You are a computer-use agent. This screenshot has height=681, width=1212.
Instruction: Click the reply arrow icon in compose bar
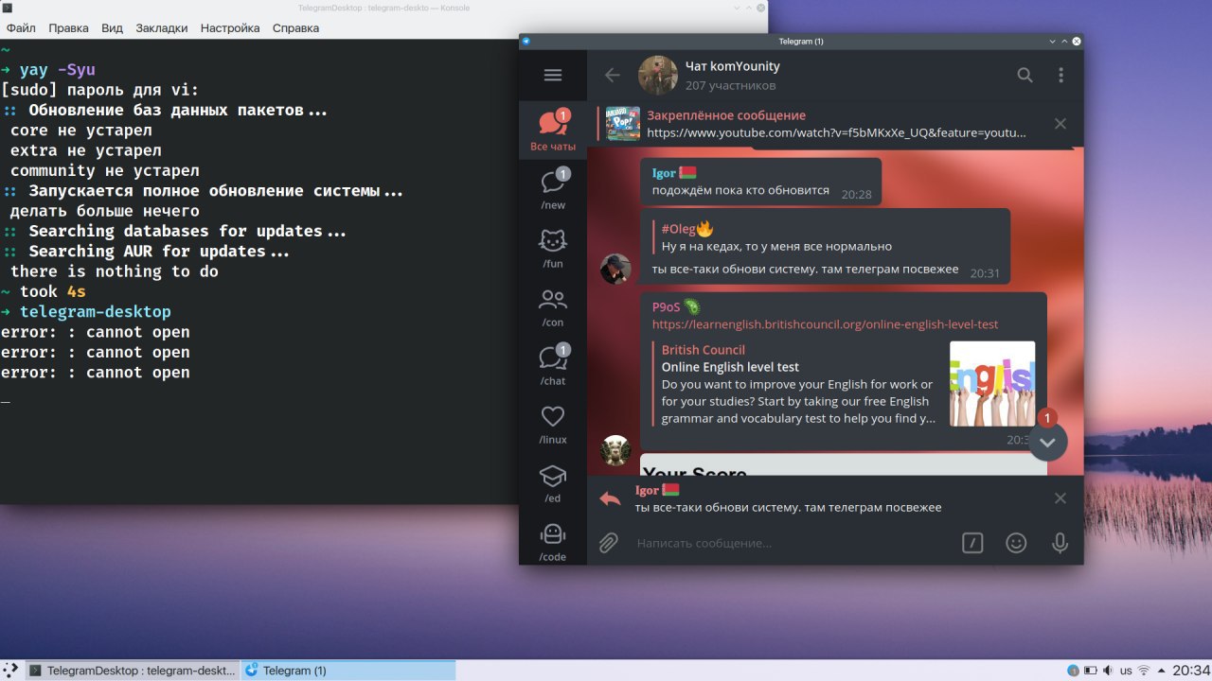[x=610, y=498]
